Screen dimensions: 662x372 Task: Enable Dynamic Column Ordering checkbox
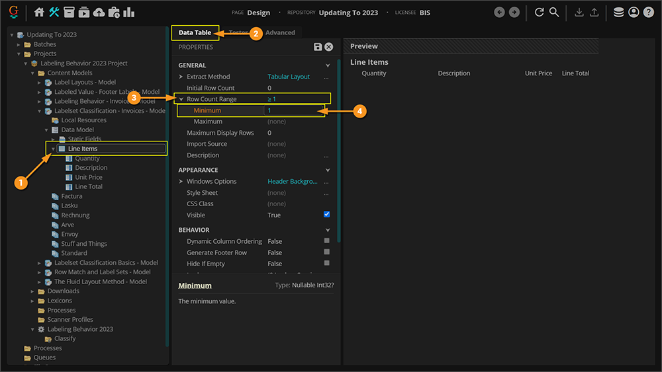[326, 241]
